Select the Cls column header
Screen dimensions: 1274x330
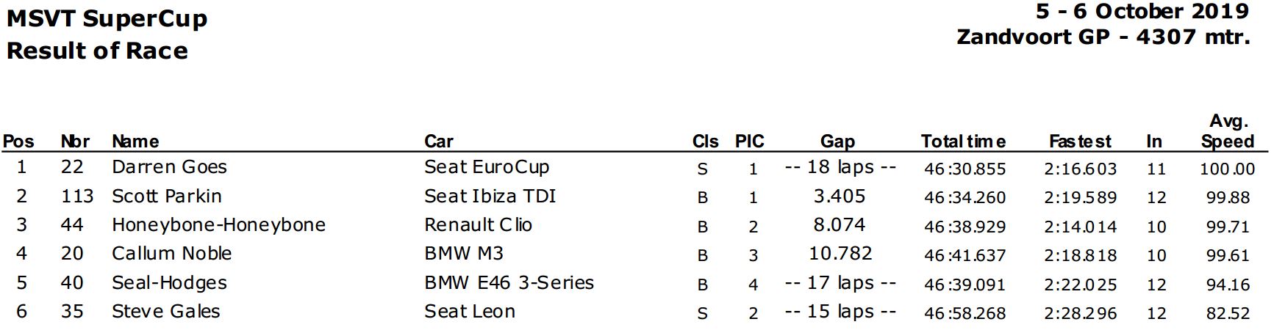pos(705,142)
